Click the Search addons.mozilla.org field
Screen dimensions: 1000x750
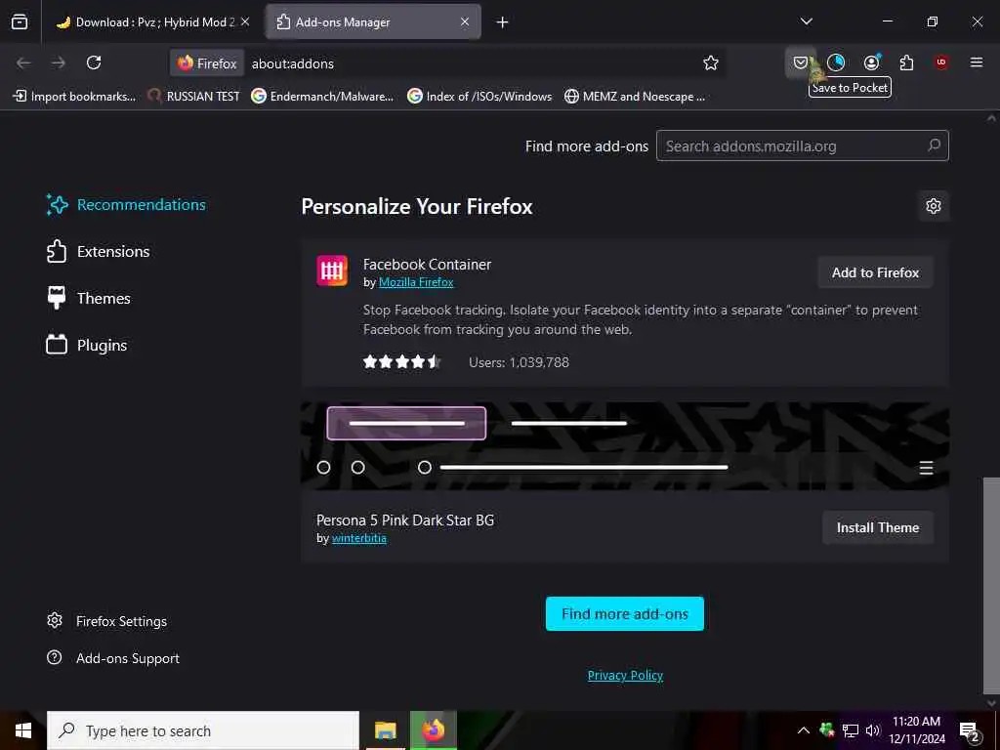pos(803,146)
